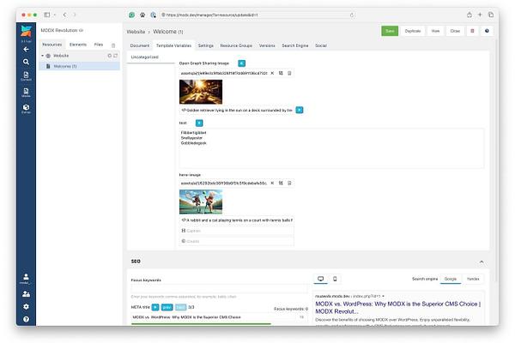Open the Resource Groups tab
Viewport: 515px width, 343px height.
coord(236,45)
